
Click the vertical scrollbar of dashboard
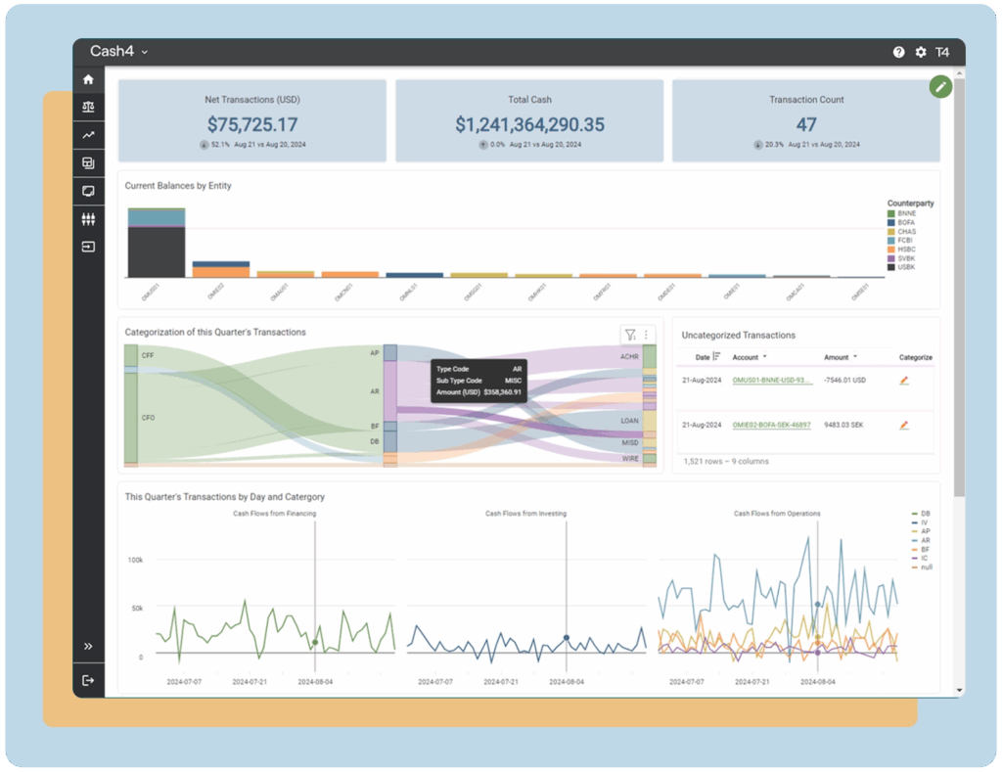point(959,288)
